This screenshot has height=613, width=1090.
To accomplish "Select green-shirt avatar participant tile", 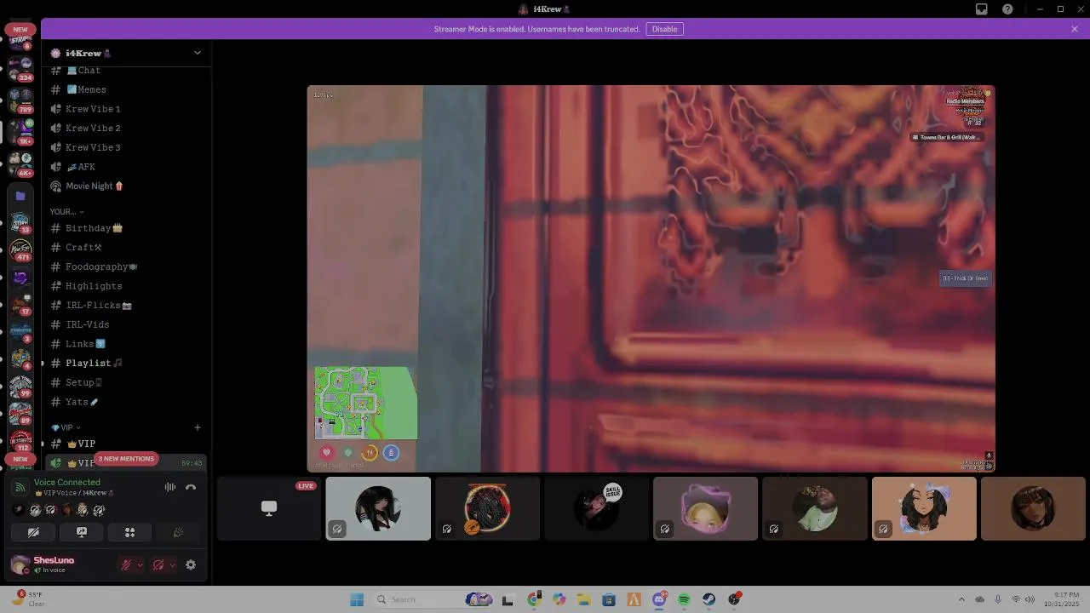I will click(815, 508).
